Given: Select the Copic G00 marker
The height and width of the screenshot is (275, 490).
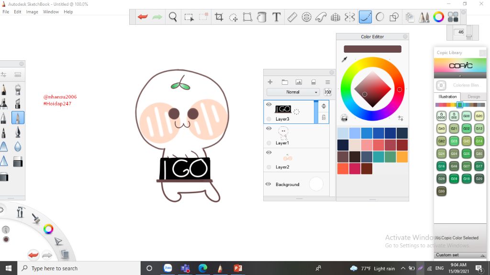Looking at the screenshot, I should coord(467,116).
